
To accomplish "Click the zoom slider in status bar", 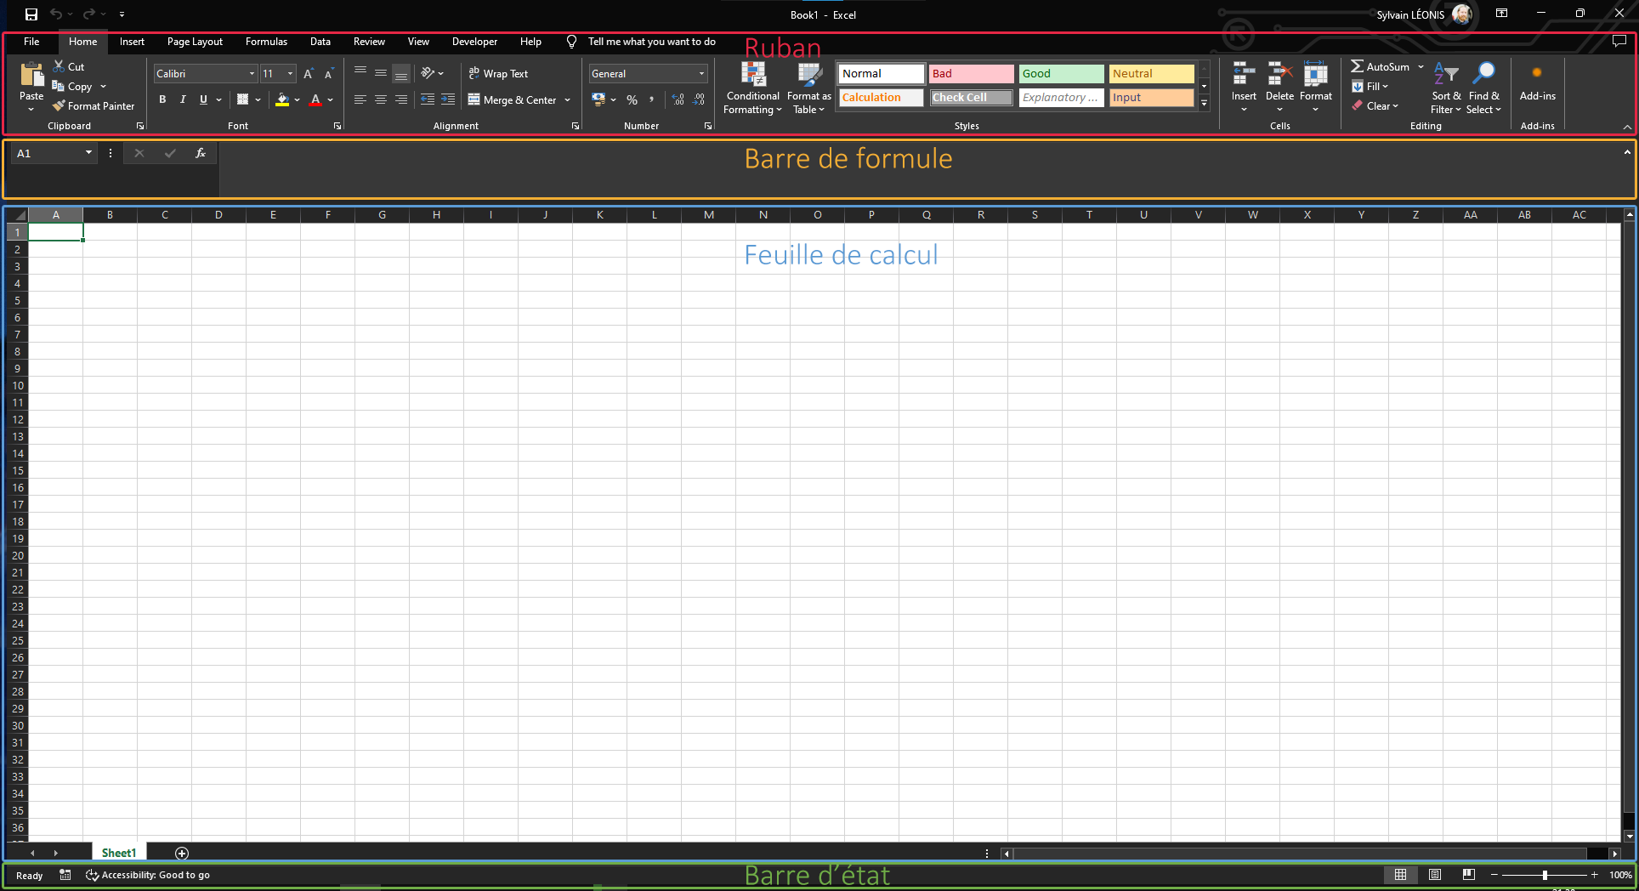I will click(1544, 875).
